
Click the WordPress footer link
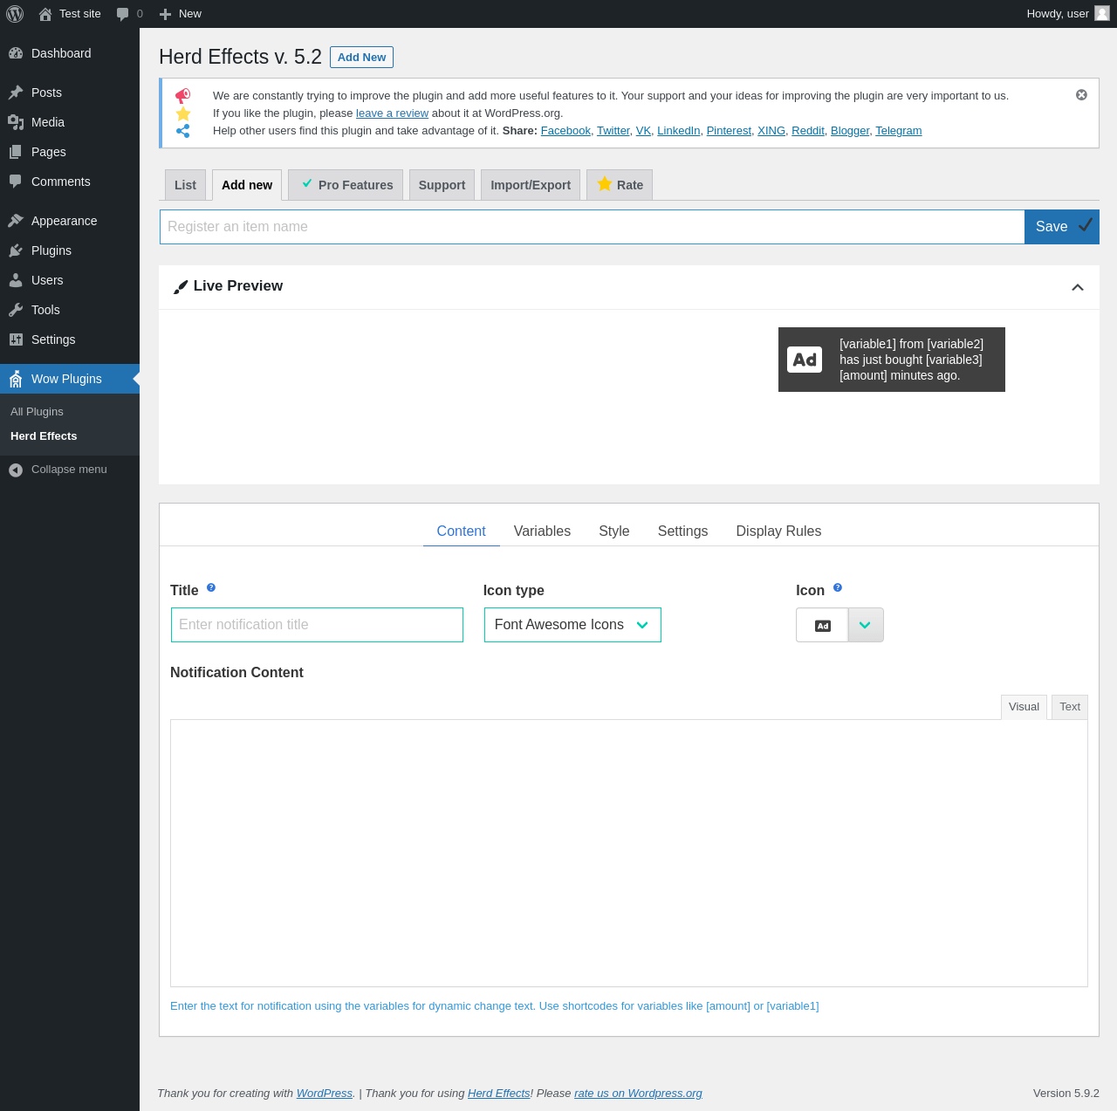(325, 1094)
